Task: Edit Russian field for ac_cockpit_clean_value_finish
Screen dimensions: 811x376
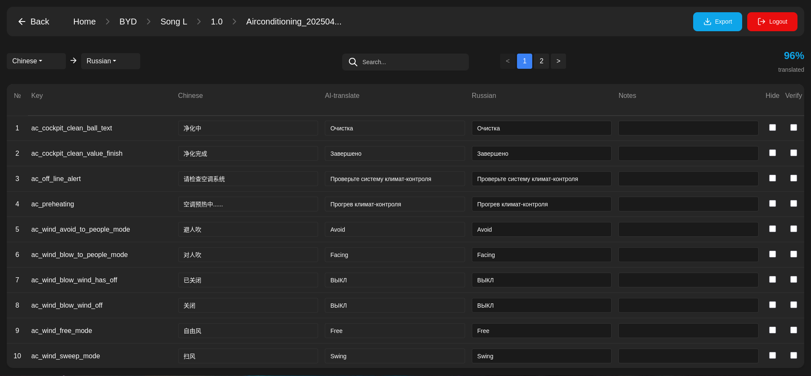Action: point(542,154)
